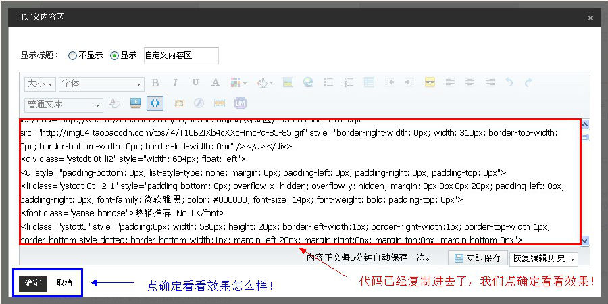Toggle bold formatting in editor toolbar
Image resolution: width=608 pixels, height=304 pixels.
point(155,83)
